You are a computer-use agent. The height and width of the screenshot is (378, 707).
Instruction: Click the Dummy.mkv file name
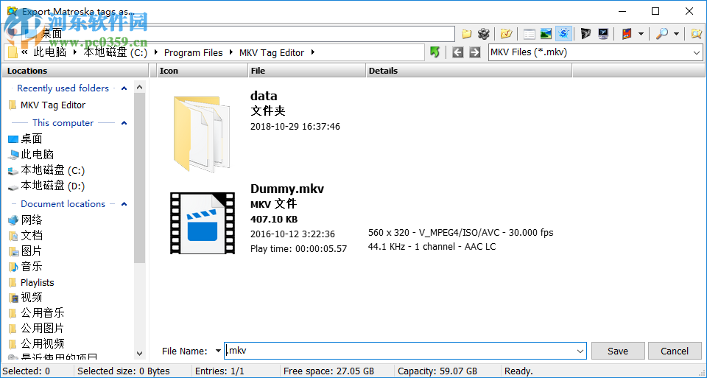point(287,189)
